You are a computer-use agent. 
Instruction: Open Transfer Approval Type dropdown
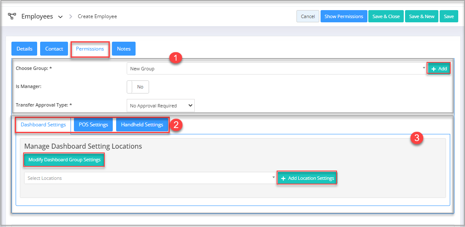tap(160, 106)
